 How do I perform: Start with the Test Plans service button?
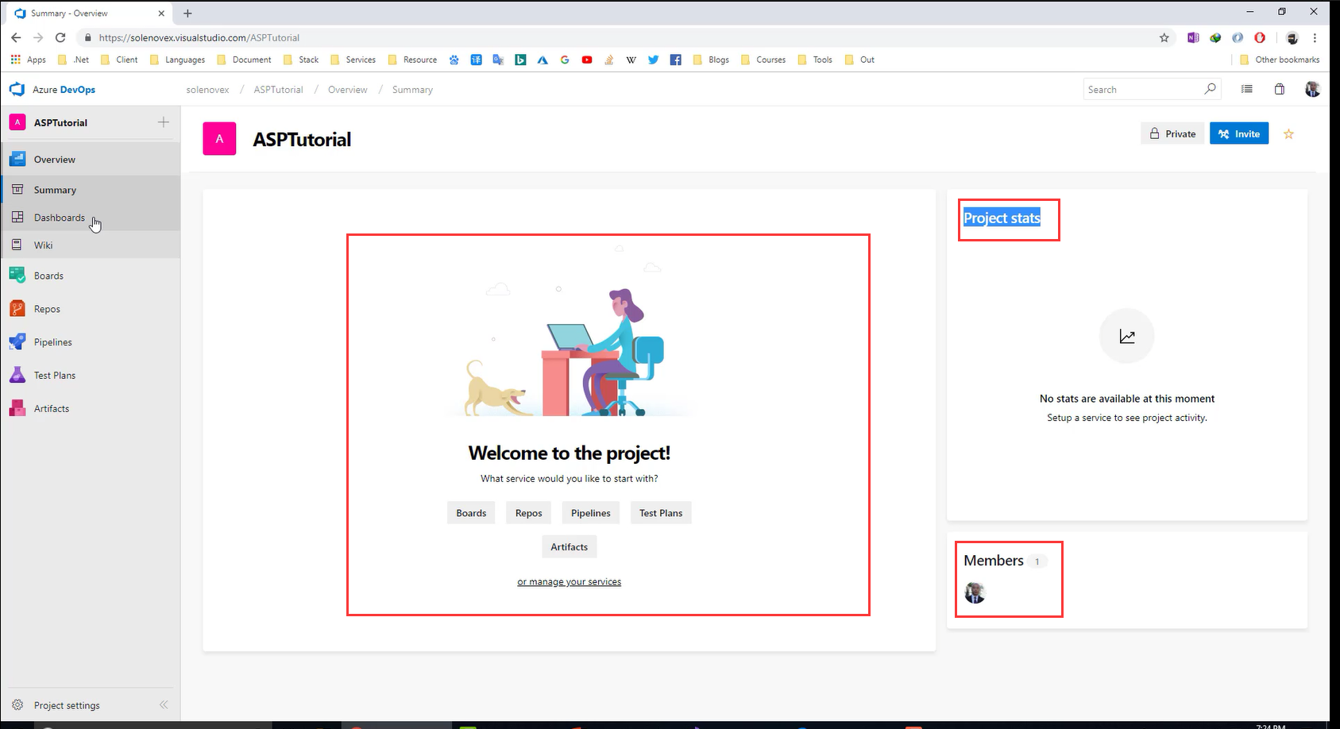[x=661, y=513]
